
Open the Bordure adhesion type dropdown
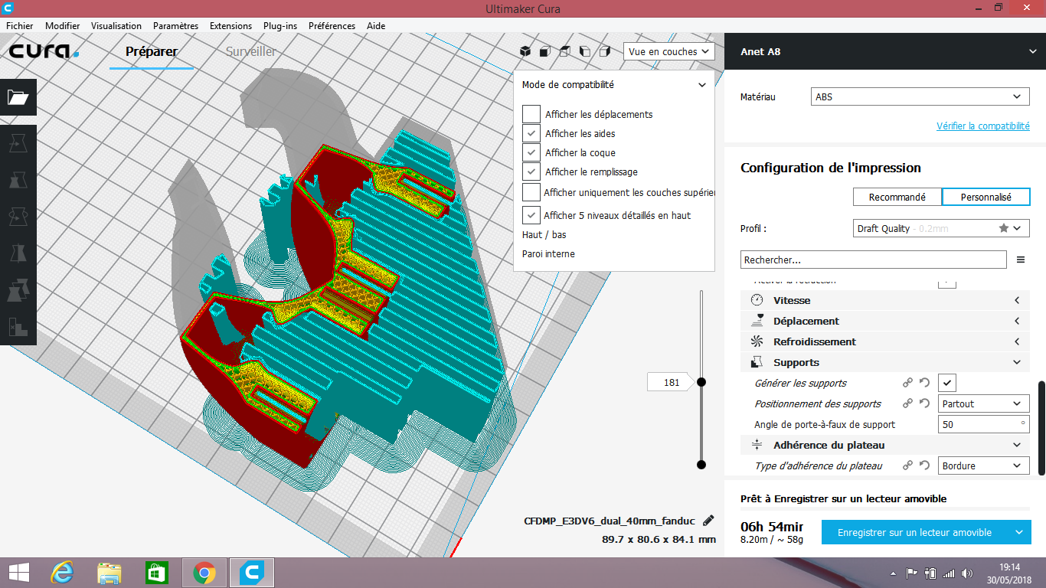pyautogui.click(x=984, y=465)
